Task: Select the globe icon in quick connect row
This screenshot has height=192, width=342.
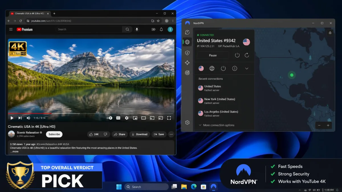Action: click(x=212, y=68)
